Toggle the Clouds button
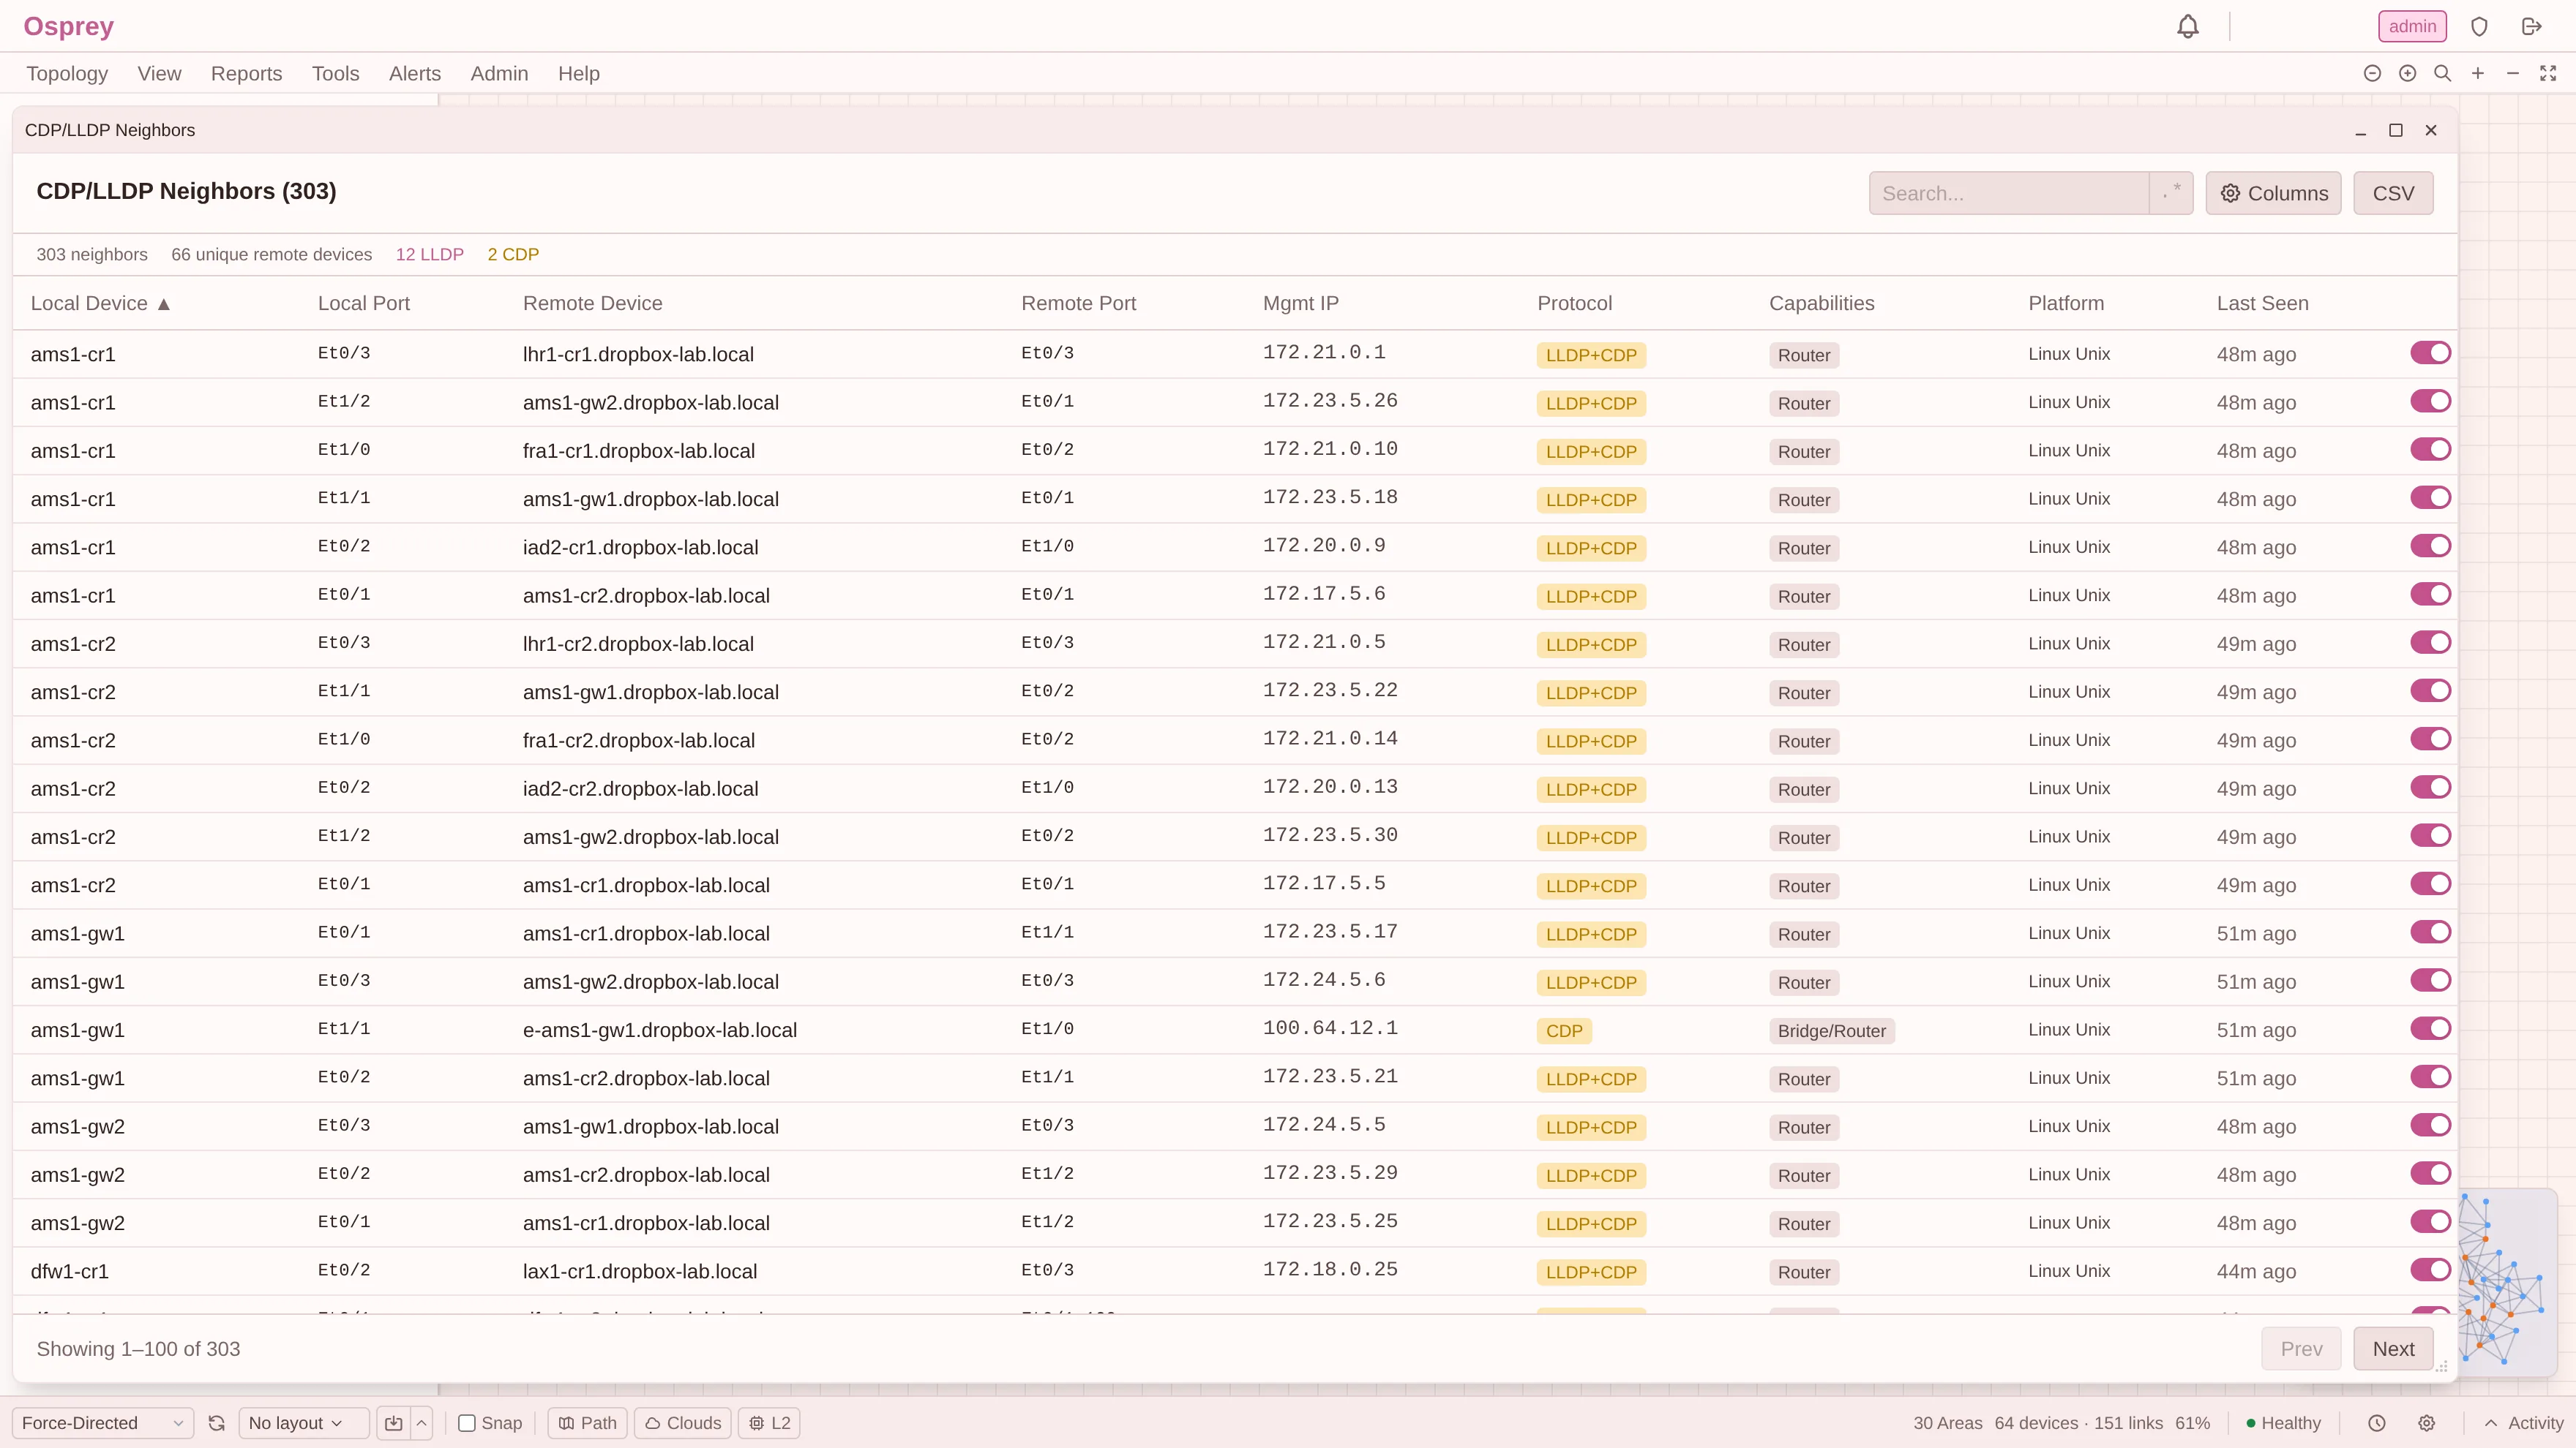The image size is (2576, 1448). tap(683, 1423)
